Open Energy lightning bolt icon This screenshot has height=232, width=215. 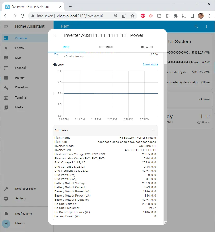coord(6,48)
